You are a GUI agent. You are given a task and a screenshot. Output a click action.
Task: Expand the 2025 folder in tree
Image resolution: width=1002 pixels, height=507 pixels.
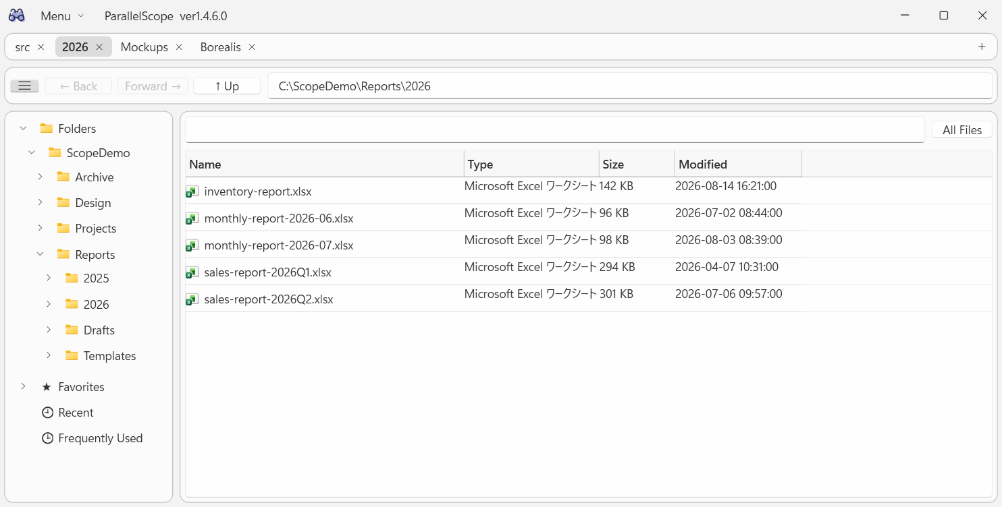tap(49, 278)
